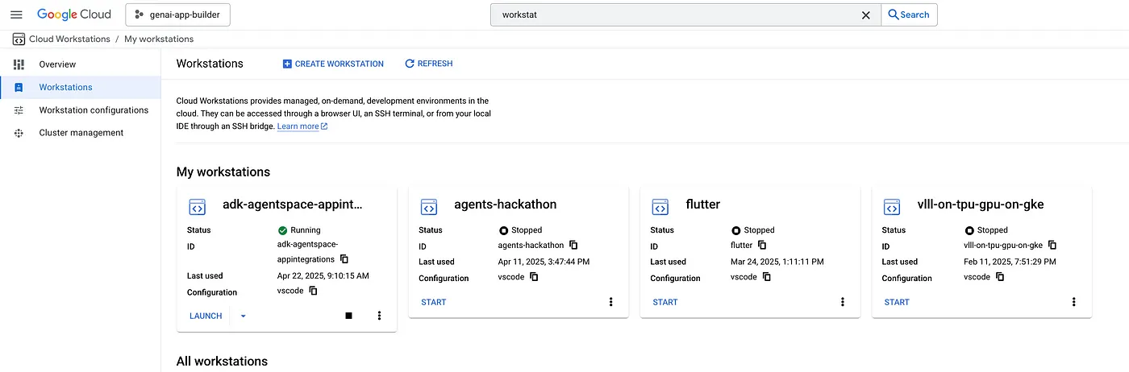
Task: Open the Learn more link
Action: click(x=302, y=126)
